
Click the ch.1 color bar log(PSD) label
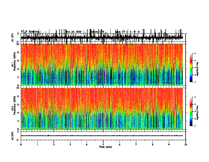[198, 69]
